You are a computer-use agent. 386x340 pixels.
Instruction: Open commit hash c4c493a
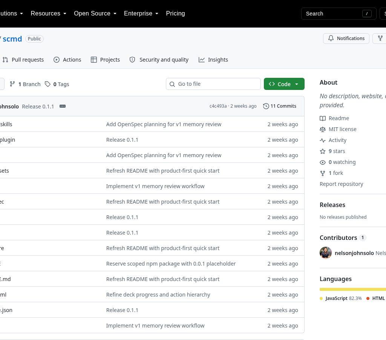pos(218,106)
